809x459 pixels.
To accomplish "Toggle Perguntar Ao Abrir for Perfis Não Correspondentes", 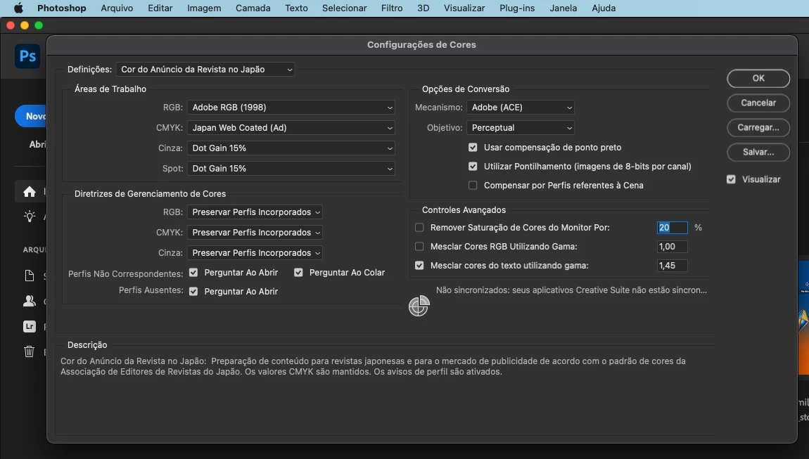I will [x=193, y=272].
